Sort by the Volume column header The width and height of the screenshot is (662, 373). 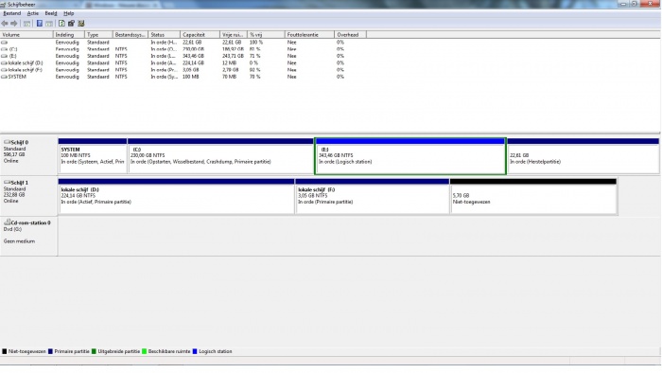pyautogui.click(x=26, y=35)
